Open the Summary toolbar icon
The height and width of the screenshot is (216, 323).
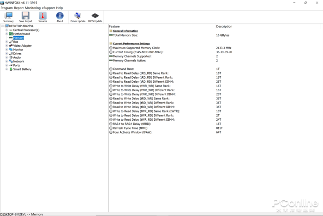point(8,17)
